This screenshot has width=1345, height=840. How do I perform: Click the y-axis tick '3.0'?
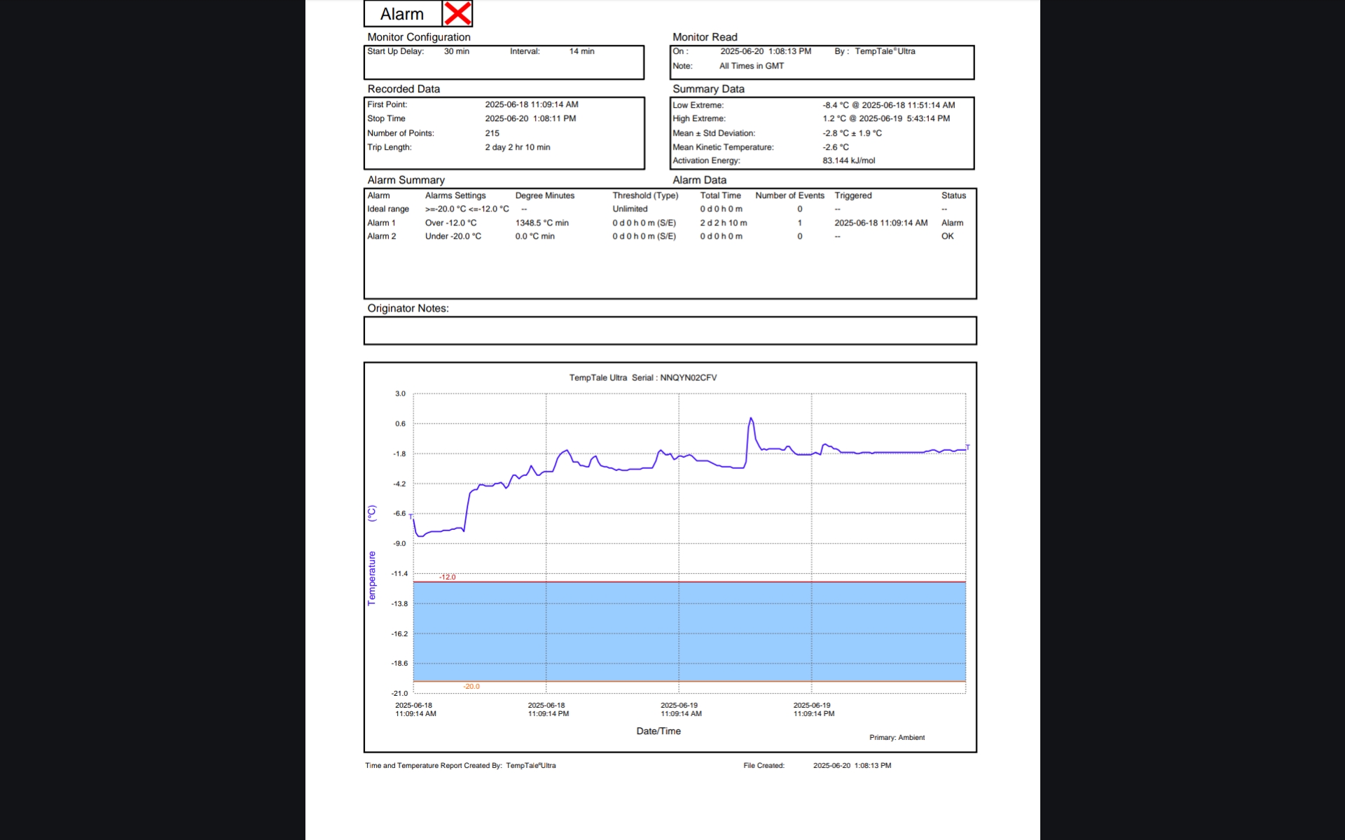click(x=400, y=393)
